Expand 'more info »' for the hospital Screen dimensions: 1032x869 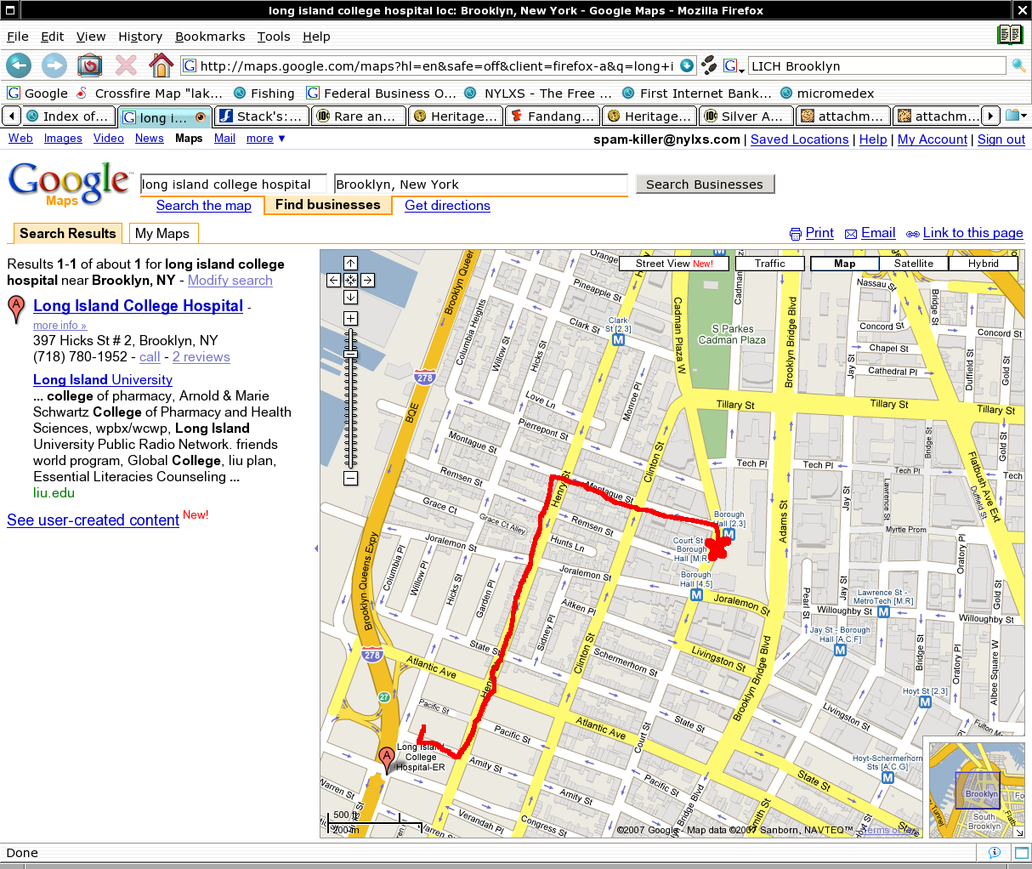pos(60,326)
